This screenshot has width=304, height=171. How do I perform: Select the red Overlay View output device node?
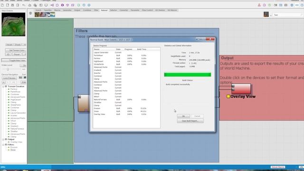tap(241, 89)
